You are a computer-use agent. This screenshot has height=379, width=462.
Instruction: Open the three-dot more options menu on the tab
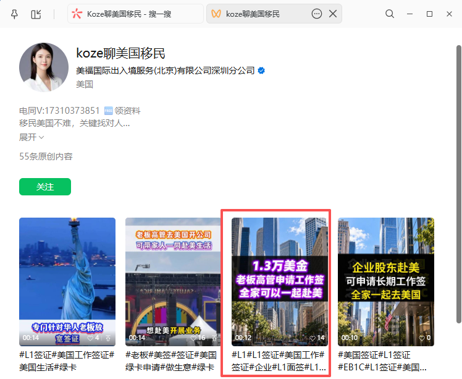coord(316,14)
